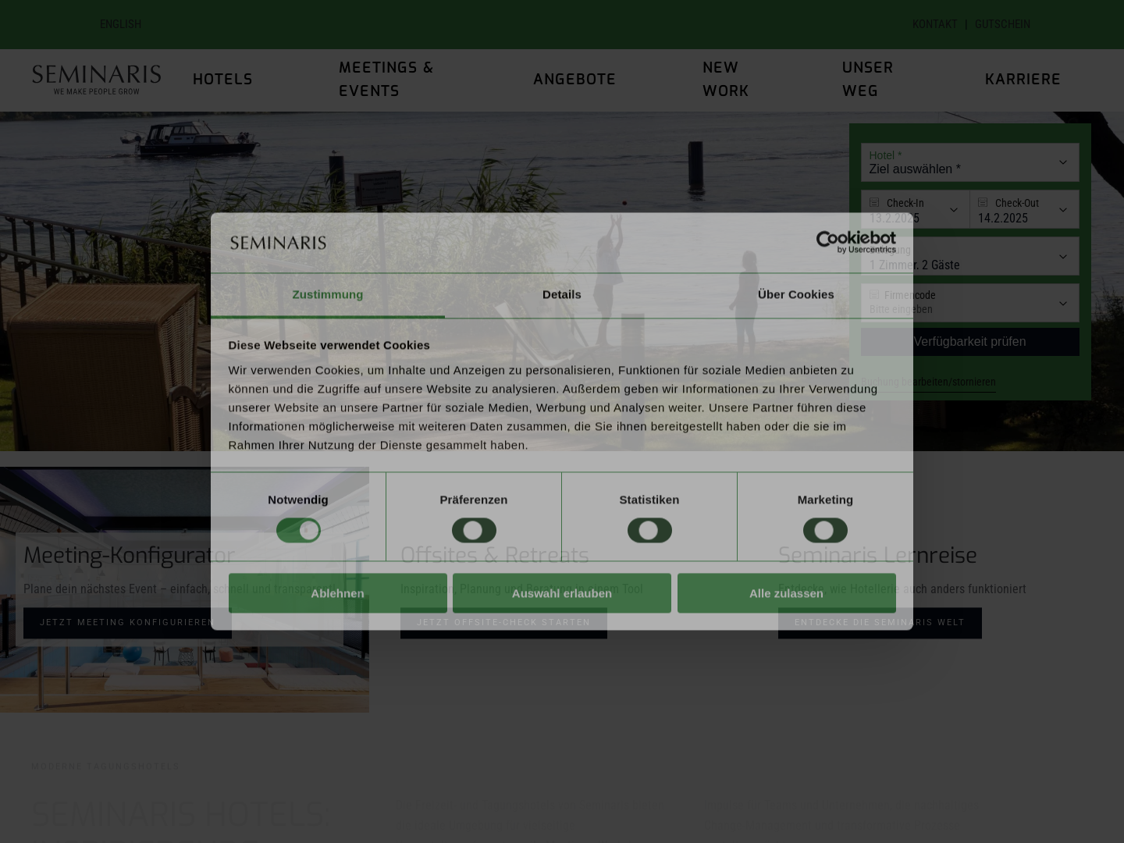Image resolution: width=1124 pixels, height=843 pixels.
Task: Toggle the Notwendig cookie switch
Action: coord(298,531)
